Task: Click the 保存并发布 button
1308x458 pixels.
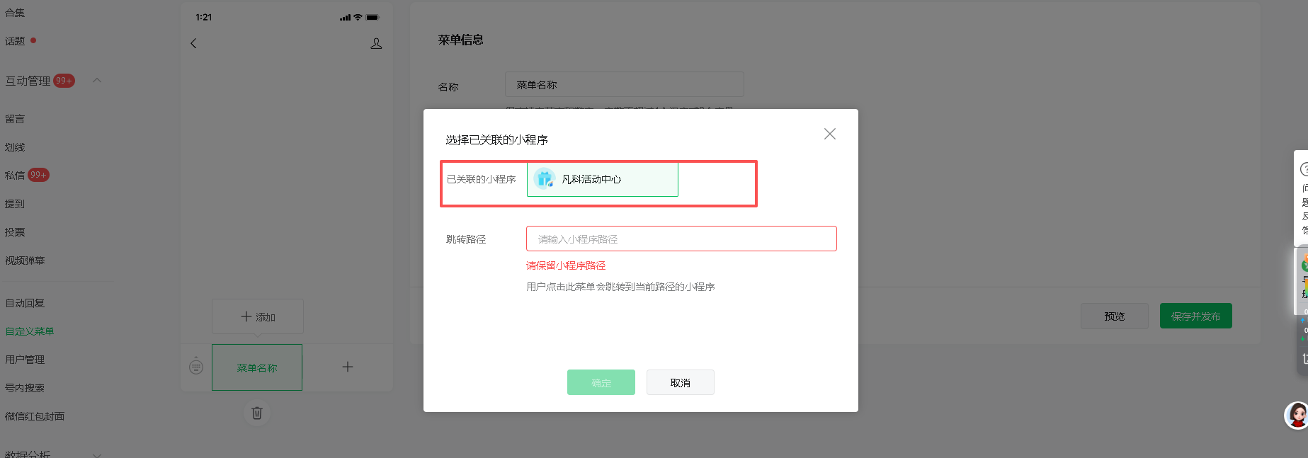Action: pyautogui.click(x=1195, y=316)
